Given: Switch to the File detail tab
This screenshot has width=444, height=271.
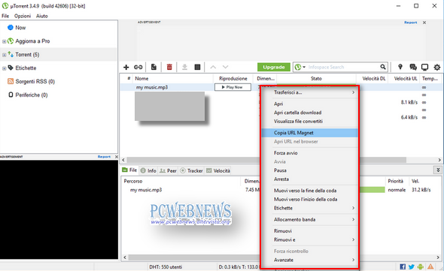Looking at the screenshot, I should 129,170.
